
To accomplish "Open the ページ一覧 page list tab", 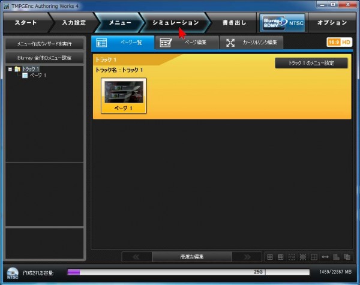I will [x=122, y=43].
